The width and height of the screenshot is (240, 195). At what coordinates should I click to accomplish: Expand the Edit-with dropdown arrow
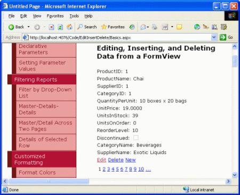point(172,27)
